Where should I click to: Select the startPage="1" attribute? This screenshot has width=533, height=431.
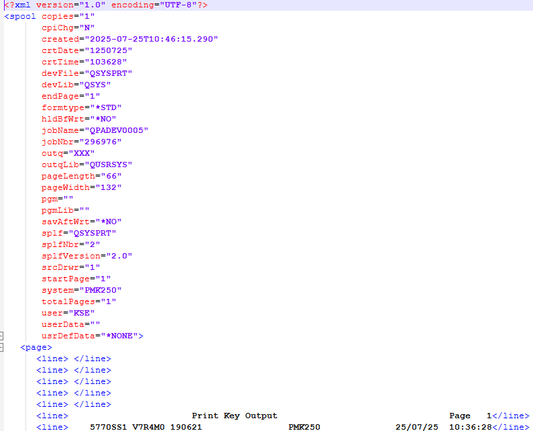click(76, 279)
